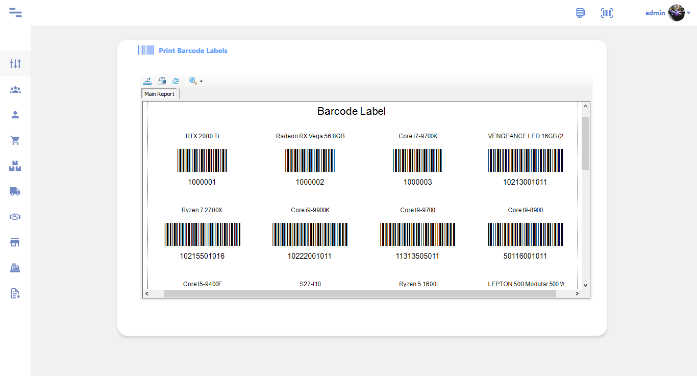Open the delivery truck sidebar icon
697x376 pixels.
click(x=15, y=191)
